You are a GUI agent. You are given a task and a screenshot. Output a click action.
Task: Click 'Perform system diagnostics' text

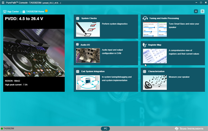coord(115,24)
